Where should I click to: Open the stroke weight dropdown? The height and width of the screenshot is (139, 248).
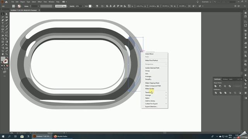coord(38,6)
